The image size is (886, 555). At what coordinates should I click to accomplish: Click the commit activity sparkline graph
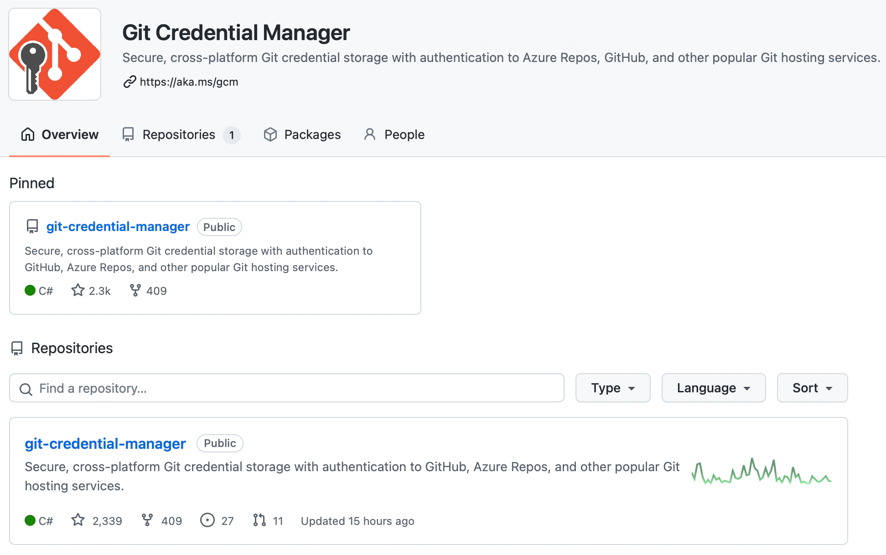(761, 472)
